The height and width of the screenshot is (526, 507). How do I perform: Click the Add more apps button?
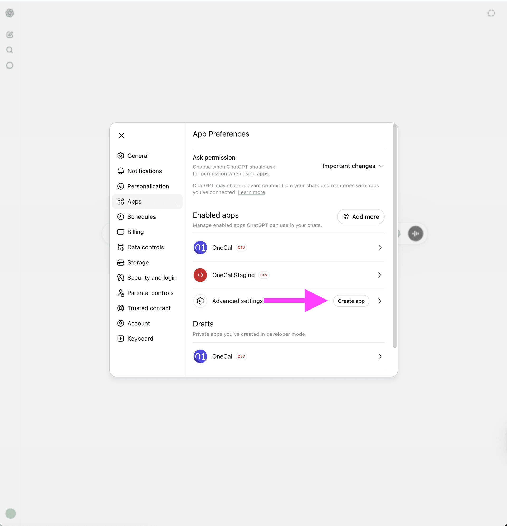tap(361, 216)
